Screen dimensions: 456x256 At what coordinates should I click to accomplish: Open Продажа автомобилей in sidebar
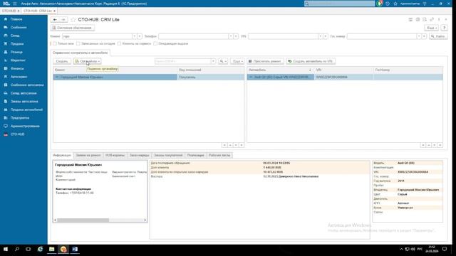tap(26, 110)
